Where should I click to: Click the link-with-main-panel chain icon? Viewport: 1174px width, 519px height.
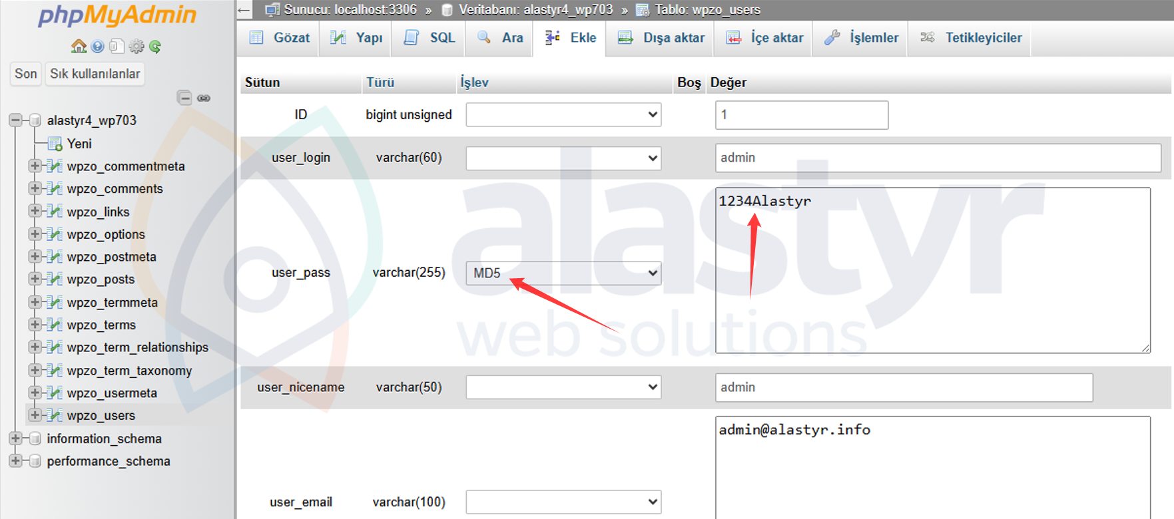[204, 98]
